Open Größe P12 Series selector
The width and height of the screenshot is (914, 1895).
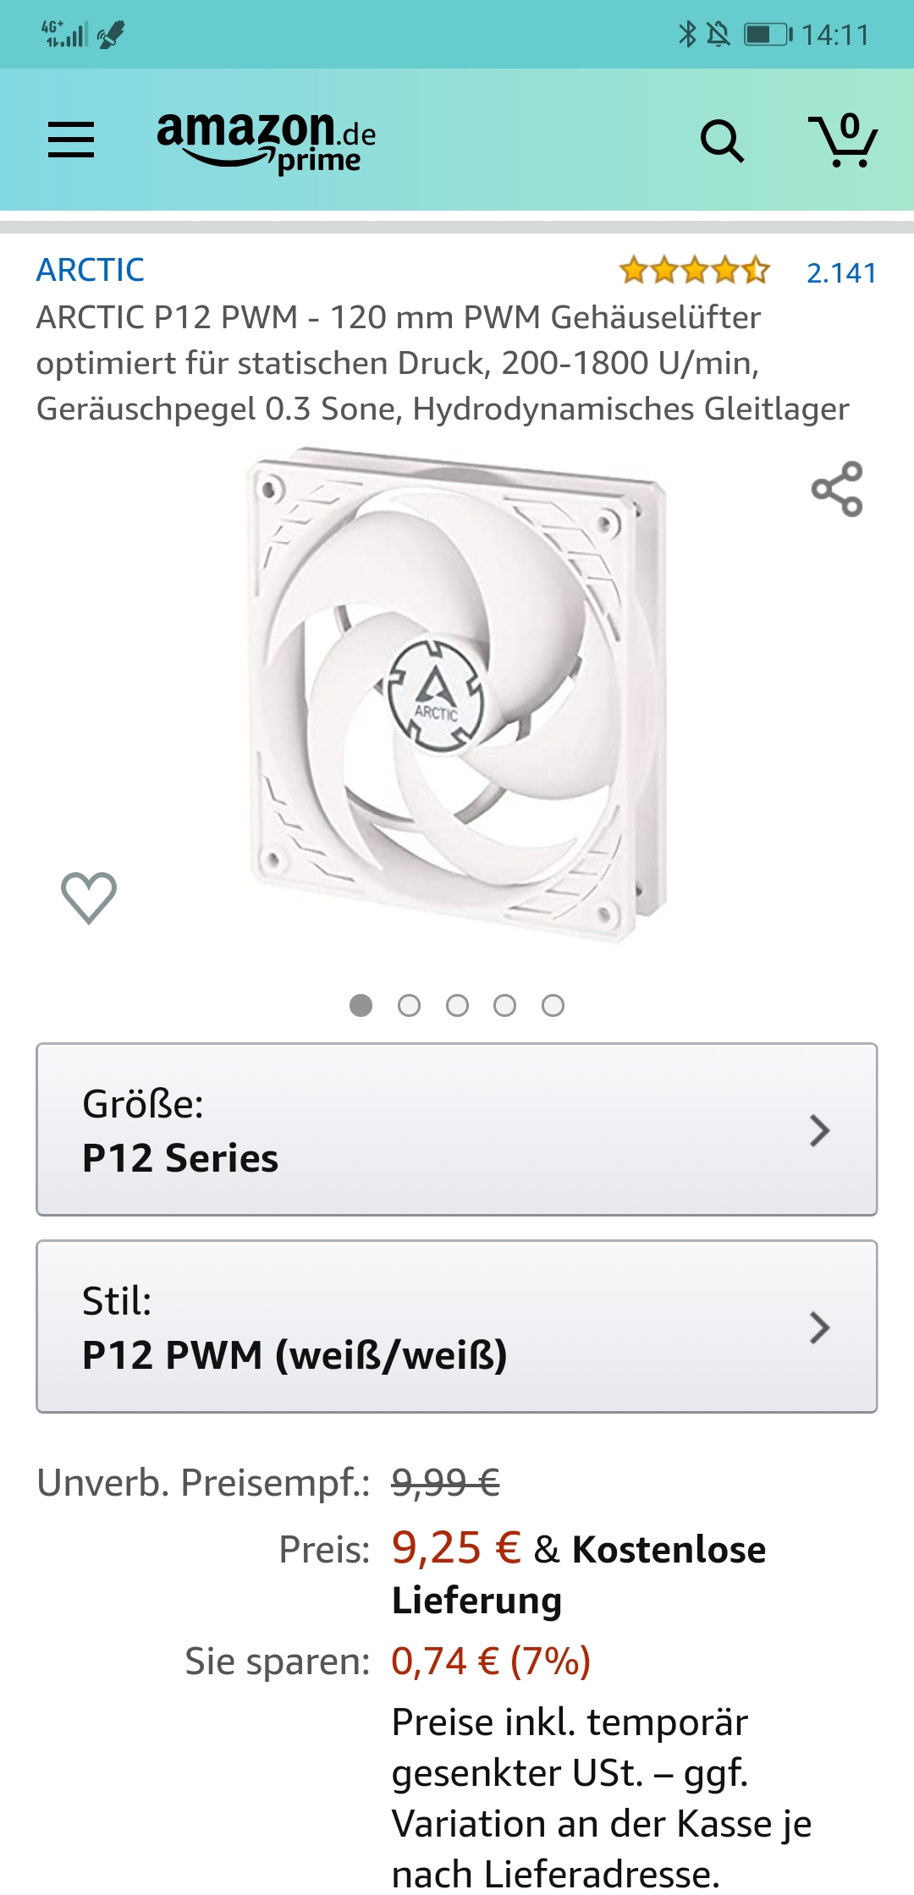coord(456,1129)
